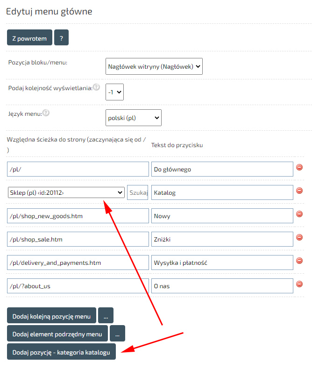This screenshot has height=369, width=312.
Task: Delete the 'O nas' menu row
Action: [x=300, y=284]
